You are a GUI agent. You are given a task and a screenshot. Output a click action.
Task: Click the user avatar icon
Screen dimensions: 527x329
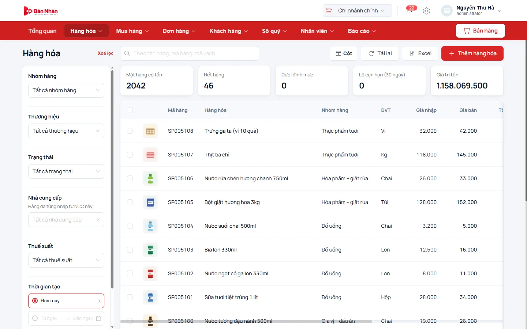click(447, 11)
